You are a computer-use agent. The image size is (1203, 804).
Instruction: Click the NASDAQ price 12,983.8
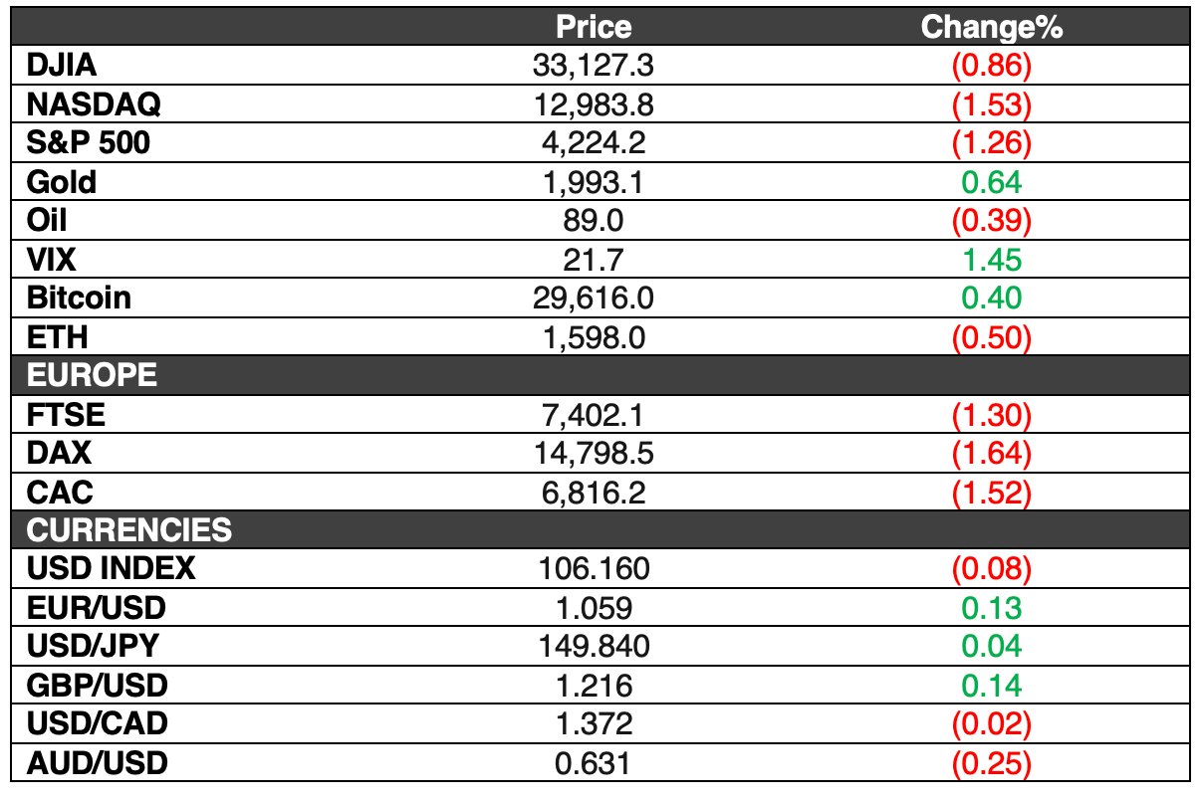tap(594, 104)
